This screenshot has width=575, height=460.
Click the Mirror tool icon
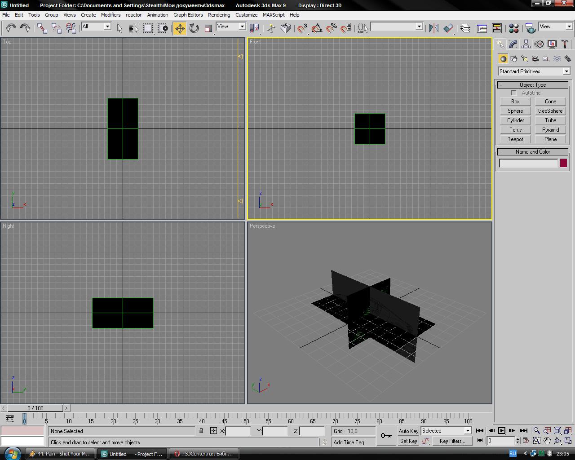(x=433, y=28)
